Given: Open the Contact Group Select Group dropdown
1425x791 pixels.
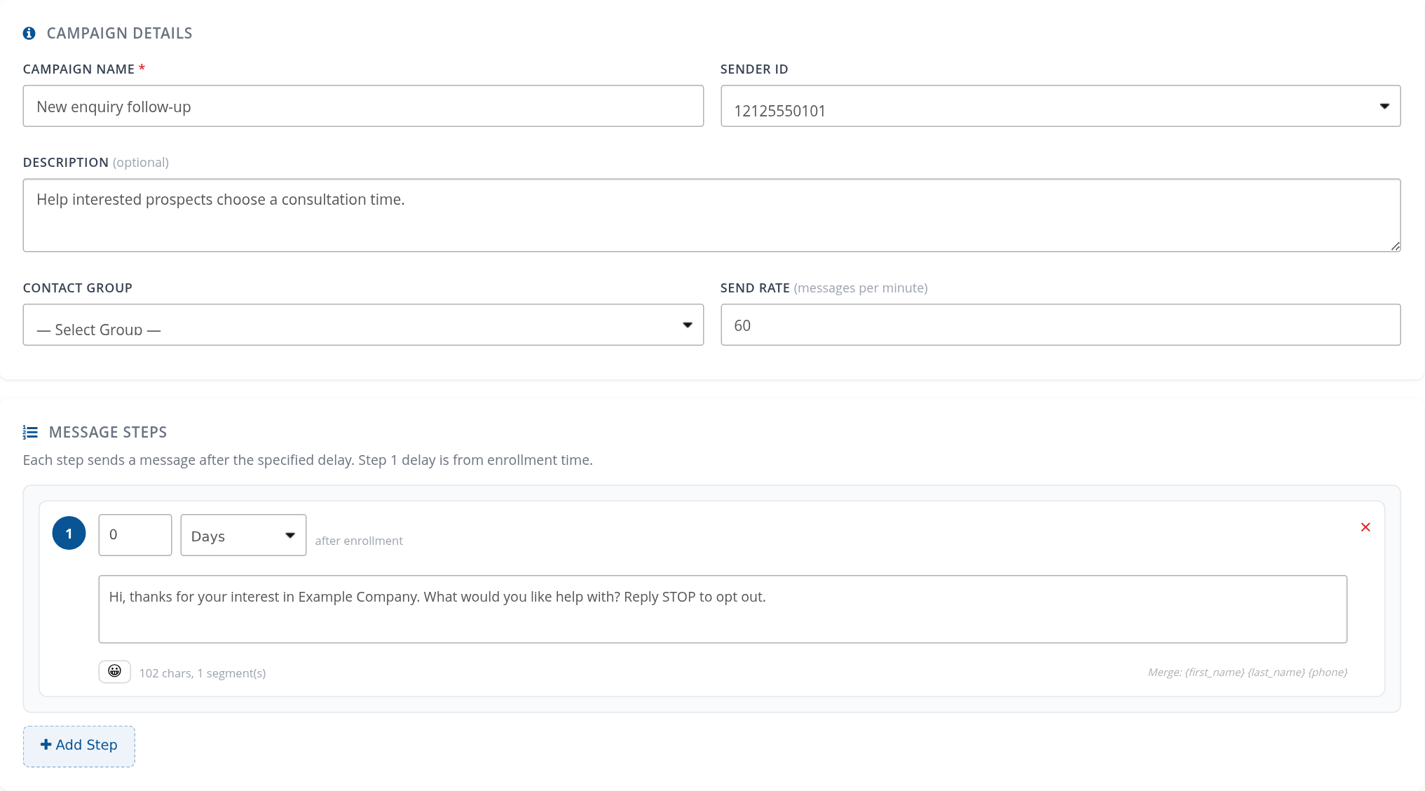Looking at the screenshot, I should 363,325.
